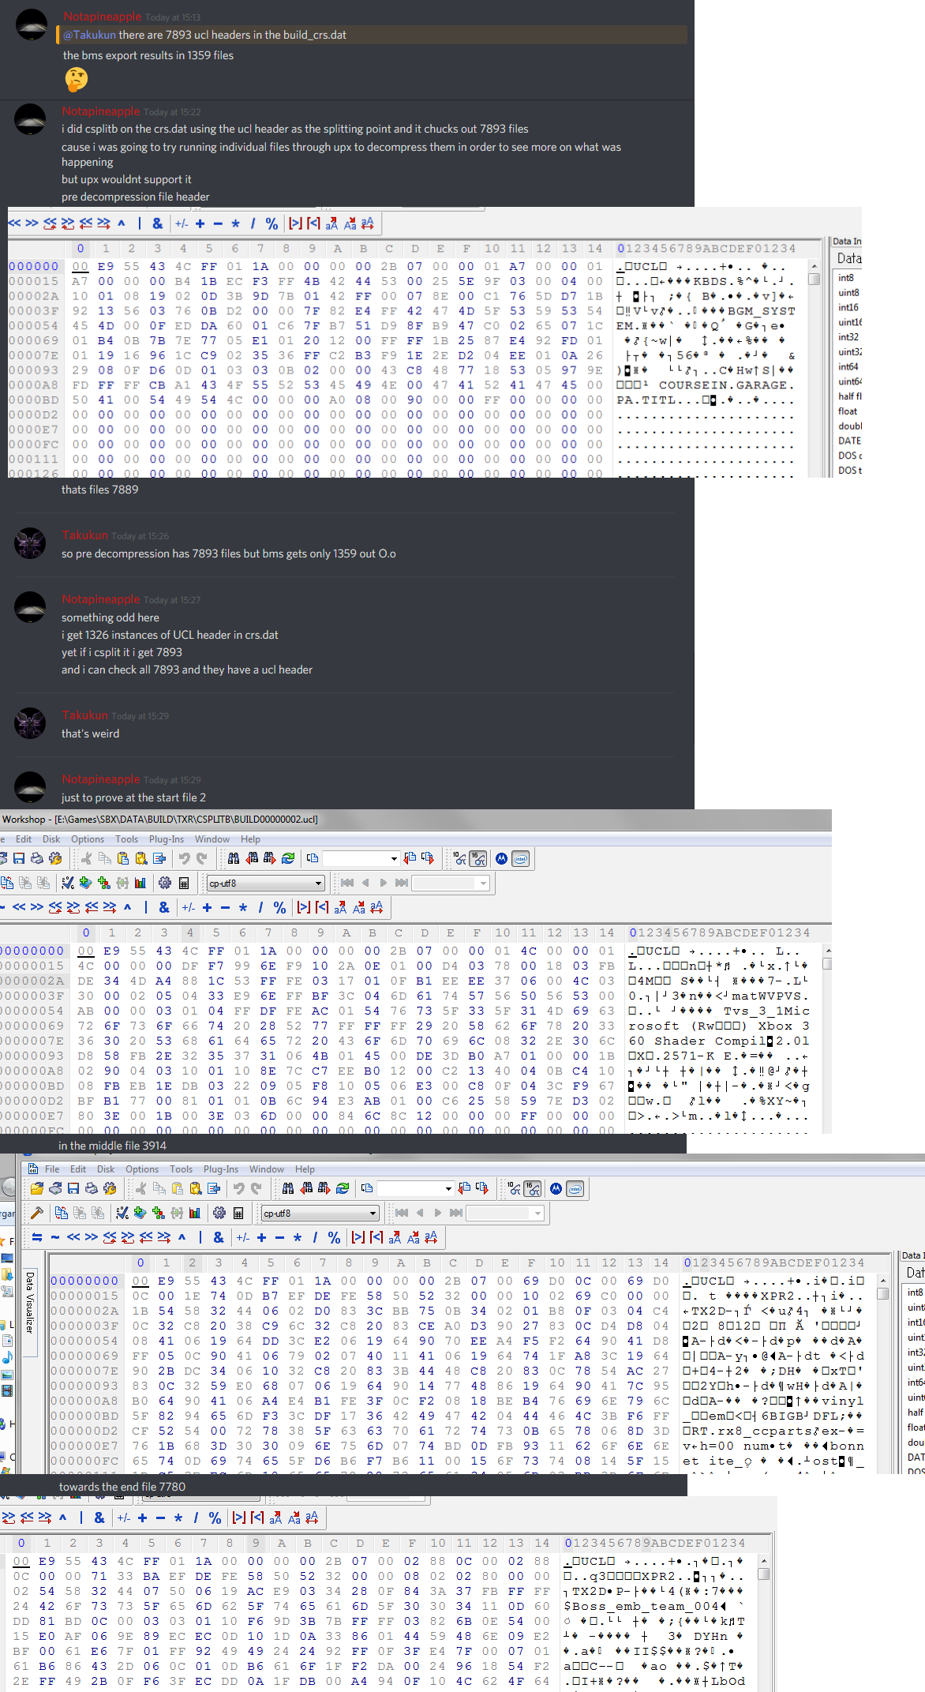Toggle Motorola byte order in BUILD00000002.ucl window
Image resolution: width=925 pixels, height=1692 pixels.
coord(501,858)
